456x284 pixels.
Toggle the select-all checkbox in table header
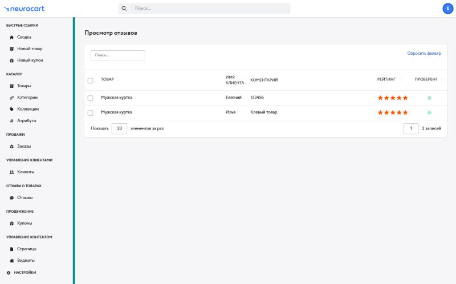[90, 80]
